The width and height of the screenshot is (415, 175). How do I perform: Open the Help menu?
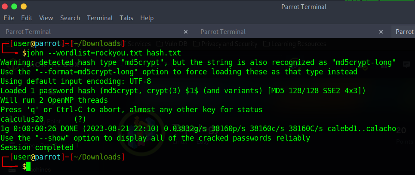147,18
